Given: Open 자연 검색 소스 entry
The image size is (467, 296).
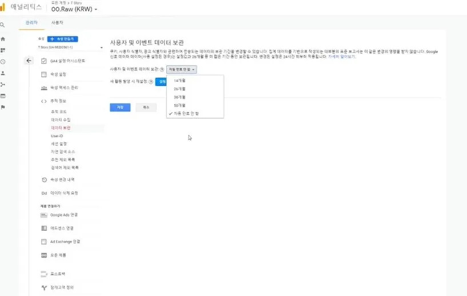Looking at the screenshot, I should point(63,152).
